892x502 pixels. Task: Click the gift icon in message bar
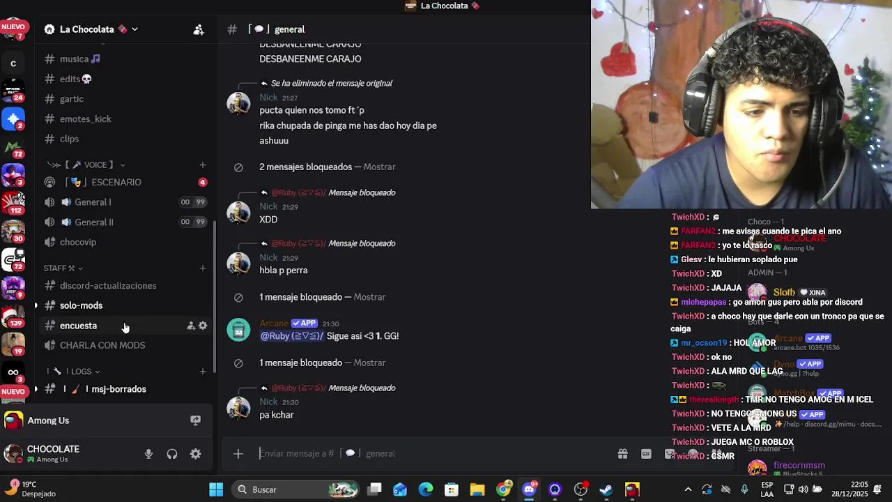pyautogui.click(x=622, y=454)
